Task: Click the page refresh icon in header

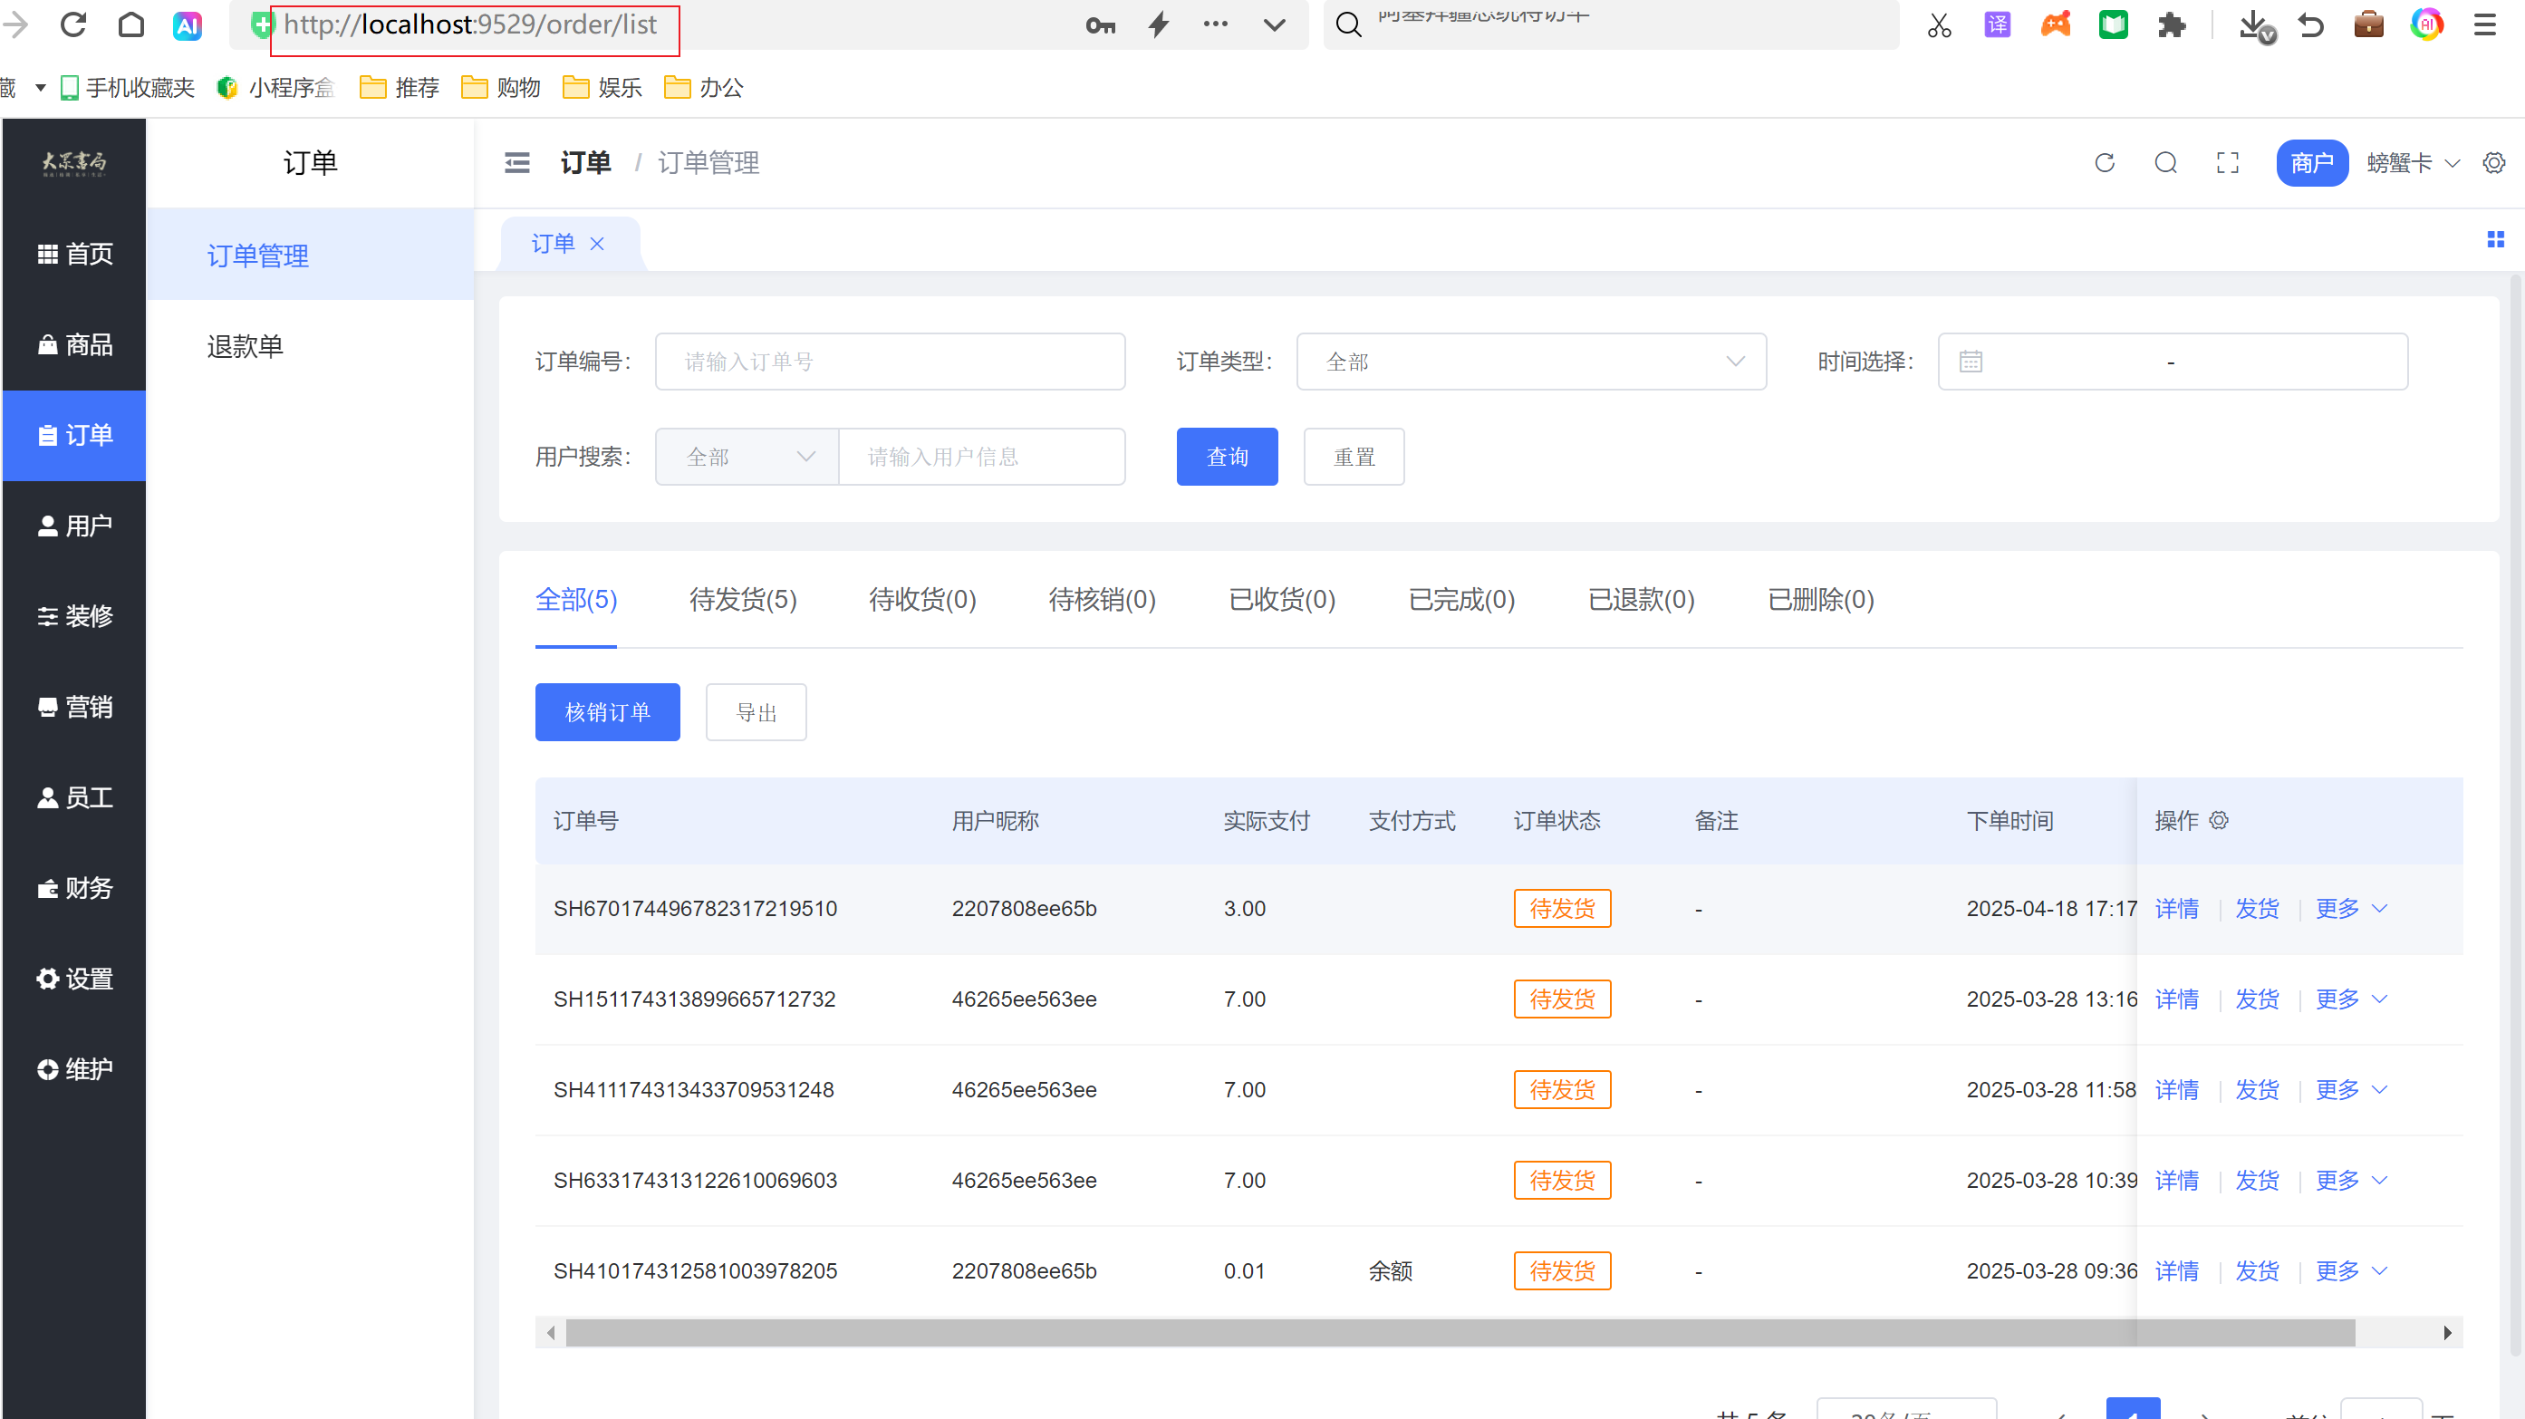Action: tap(2105, 163)
